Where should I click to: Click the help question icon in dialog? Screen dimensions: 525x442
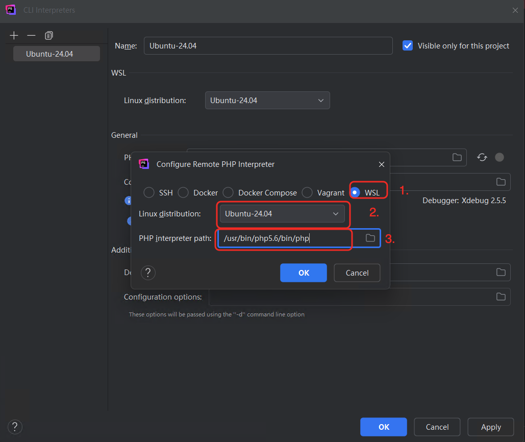pos(148,273)
